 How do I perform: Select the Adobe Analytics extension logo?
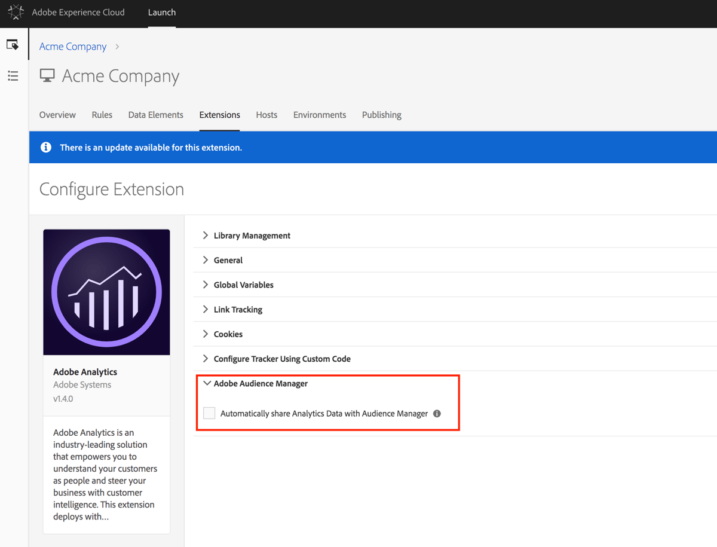(x=106, y=292)
